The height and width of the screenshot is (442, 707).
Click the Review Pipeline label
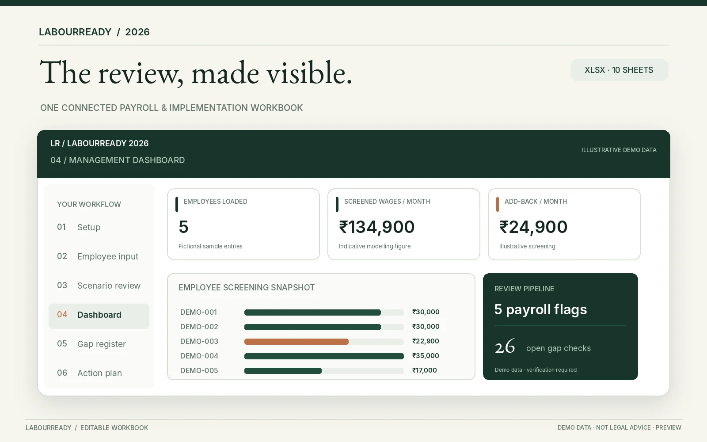pyautogui.click(x=524, y=289)
